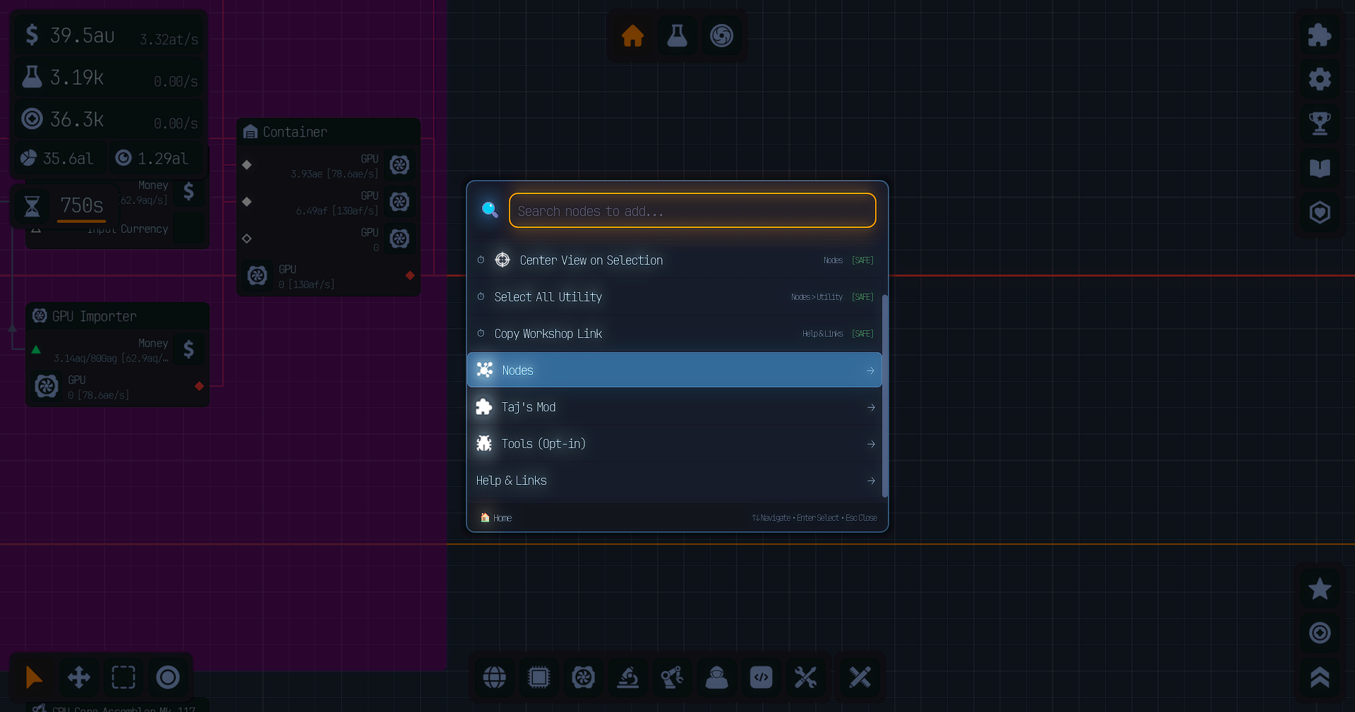Select the hacker figure category icon
The image size is (1355, 712).
[x=716, y=677]
